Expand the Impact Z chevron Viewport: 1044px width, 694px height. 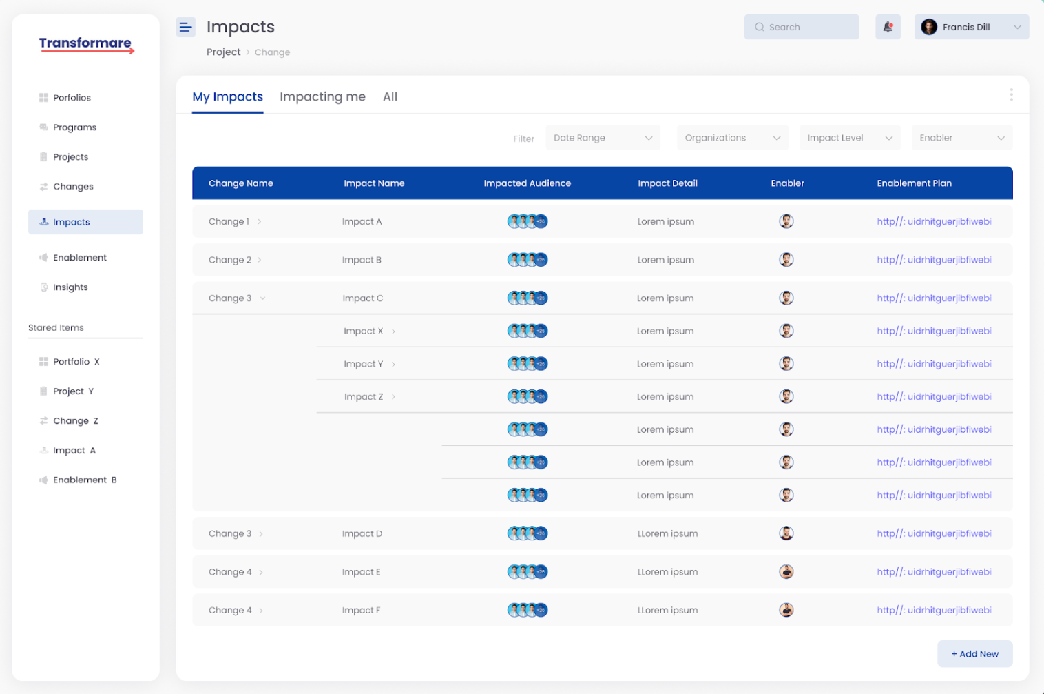(x=393, y=397)
